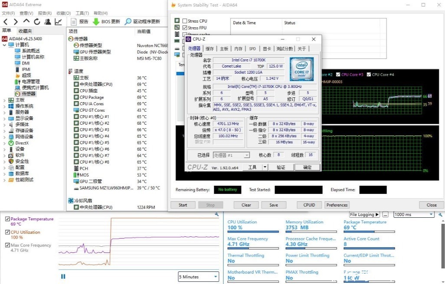Enable the Stress CPU checkbox
Screen dimensions: 445x284
coord(185,21)
